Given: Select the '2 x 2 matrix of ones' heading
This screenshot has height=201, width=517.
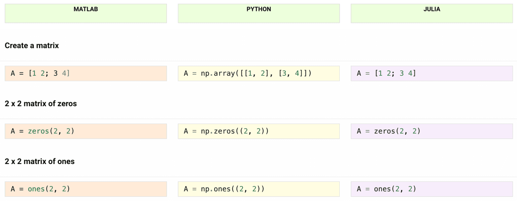Looking at the screenshot, I should [x=40, y=161].
